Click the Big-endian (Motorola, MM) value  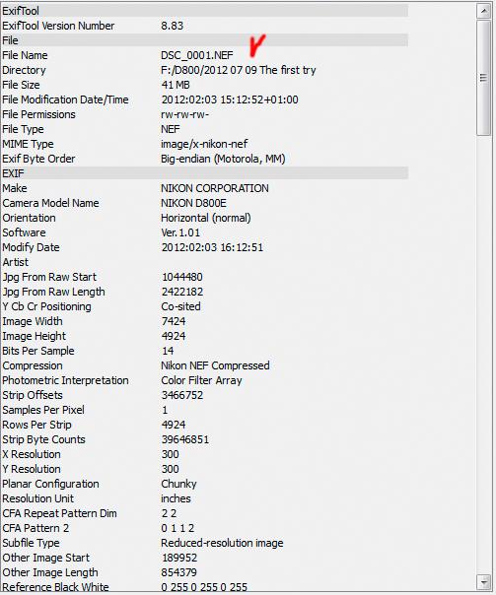pyautogui.click(x=223, y=159)
